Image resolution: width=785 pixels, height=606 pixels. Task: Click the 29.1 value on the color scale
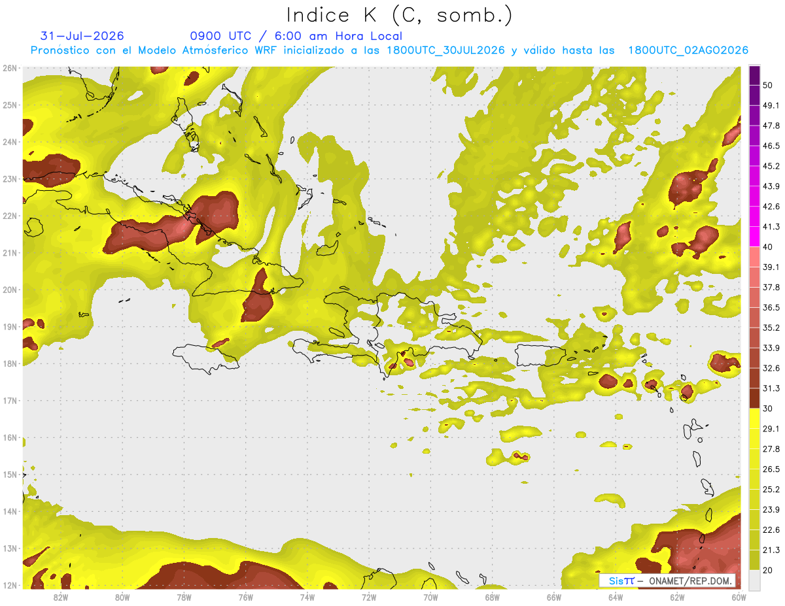click(x=771, y=429)
